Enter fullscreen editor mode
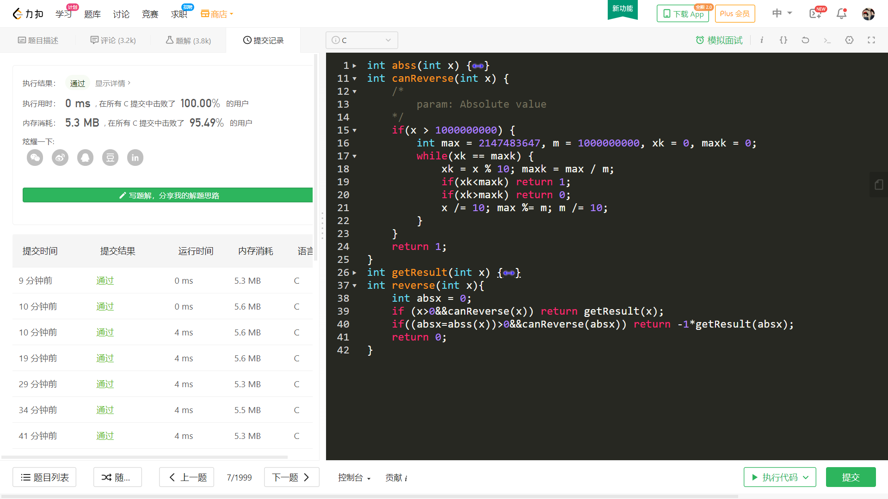The width and height of the screenshot is (888, 499). coord(871,40)
